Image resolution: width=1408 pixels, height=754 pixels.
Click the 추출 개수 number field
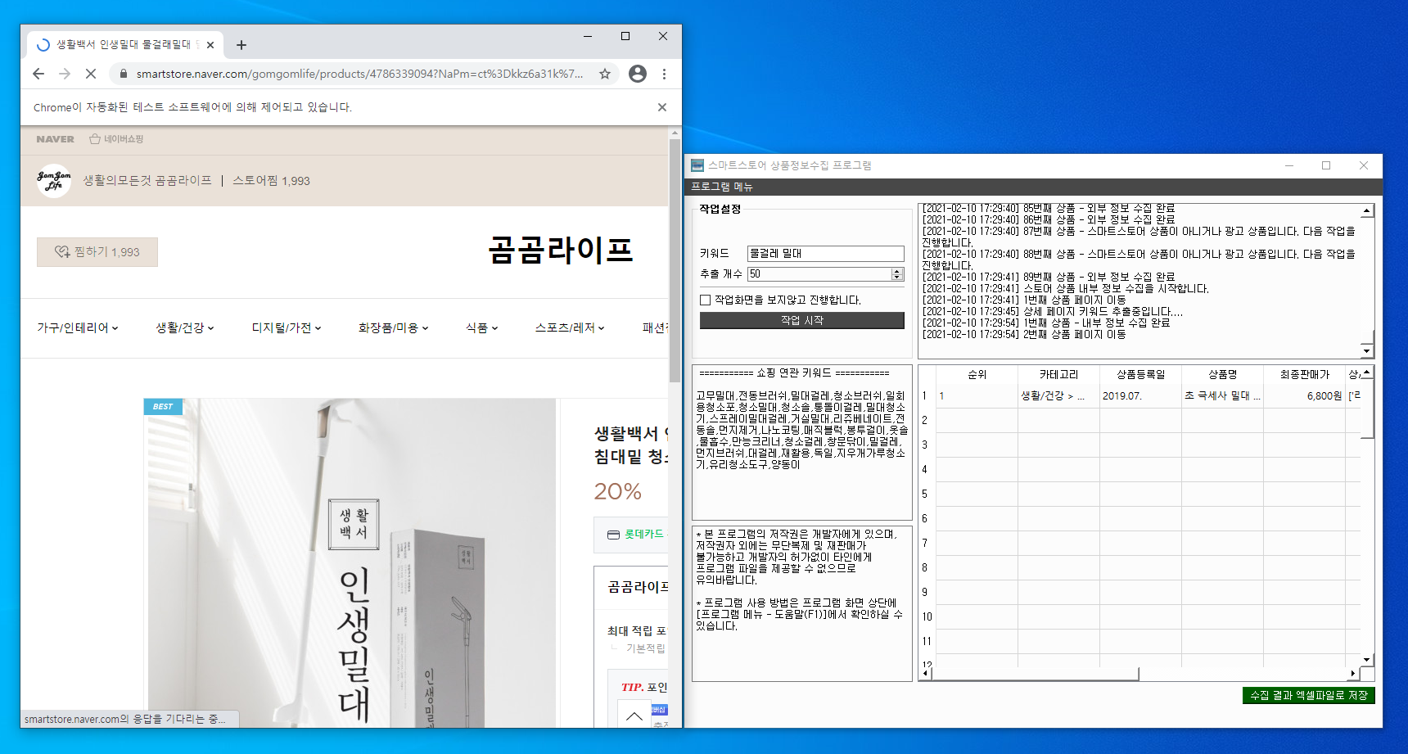pos(819,274)
